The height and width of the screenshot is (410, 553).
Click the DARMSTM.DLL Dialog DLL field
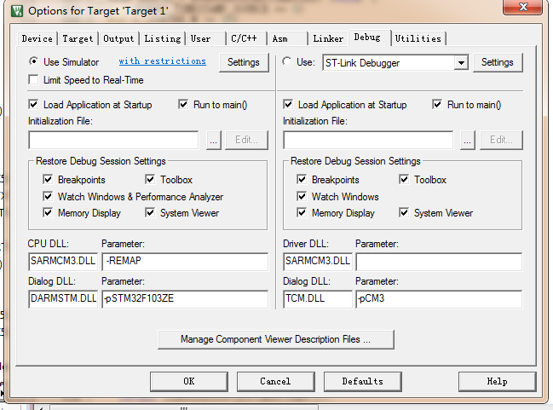coord(63,299)
